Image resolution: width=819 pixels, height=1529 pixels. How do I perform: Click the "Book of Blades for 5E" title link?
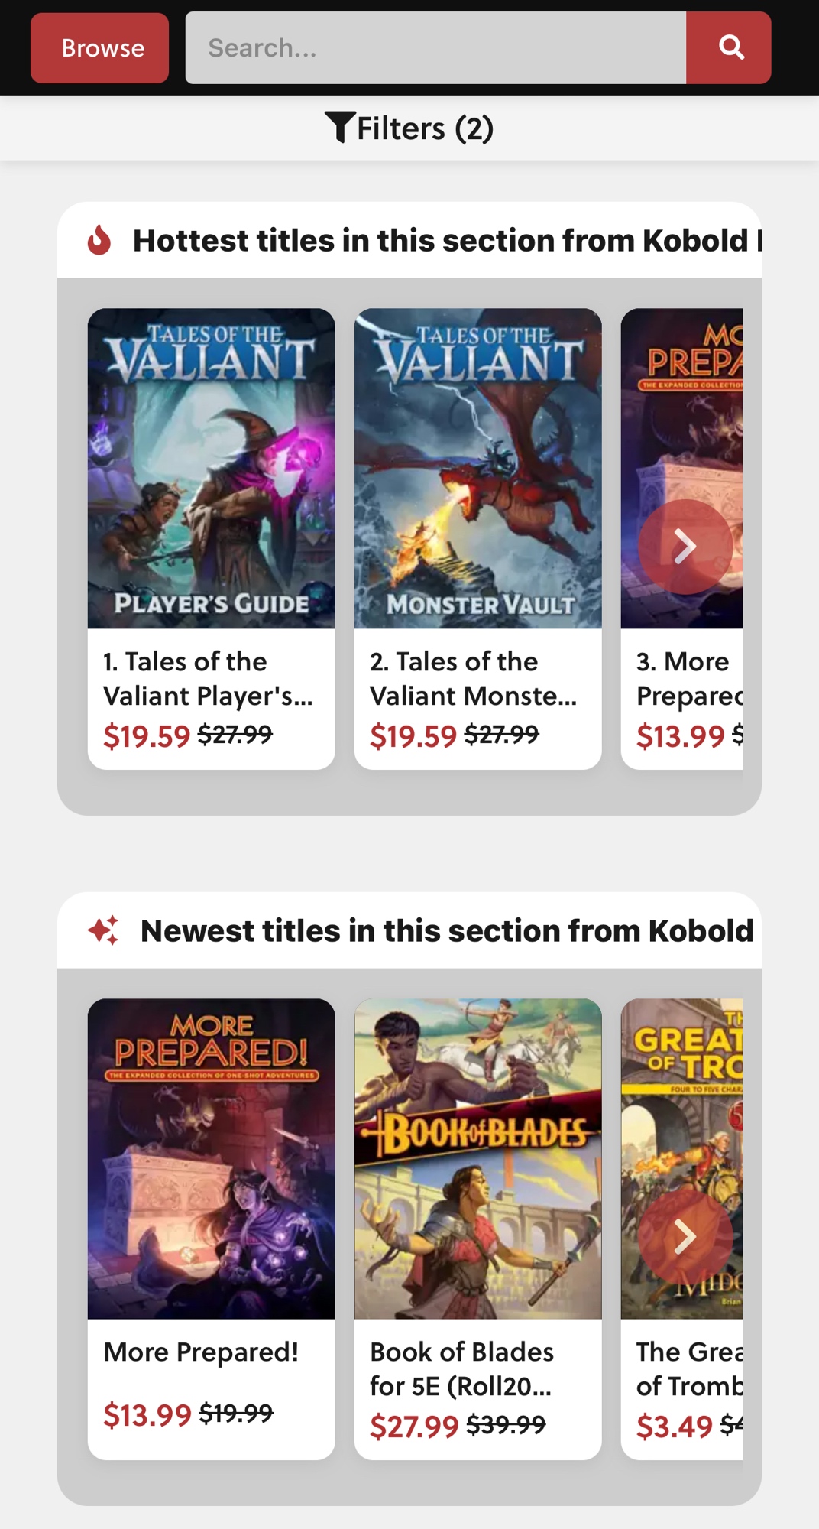461,1368
